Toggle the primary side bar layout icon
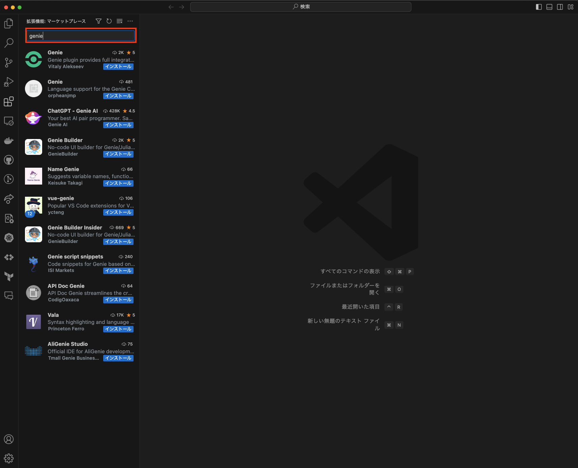 (539, 7)
